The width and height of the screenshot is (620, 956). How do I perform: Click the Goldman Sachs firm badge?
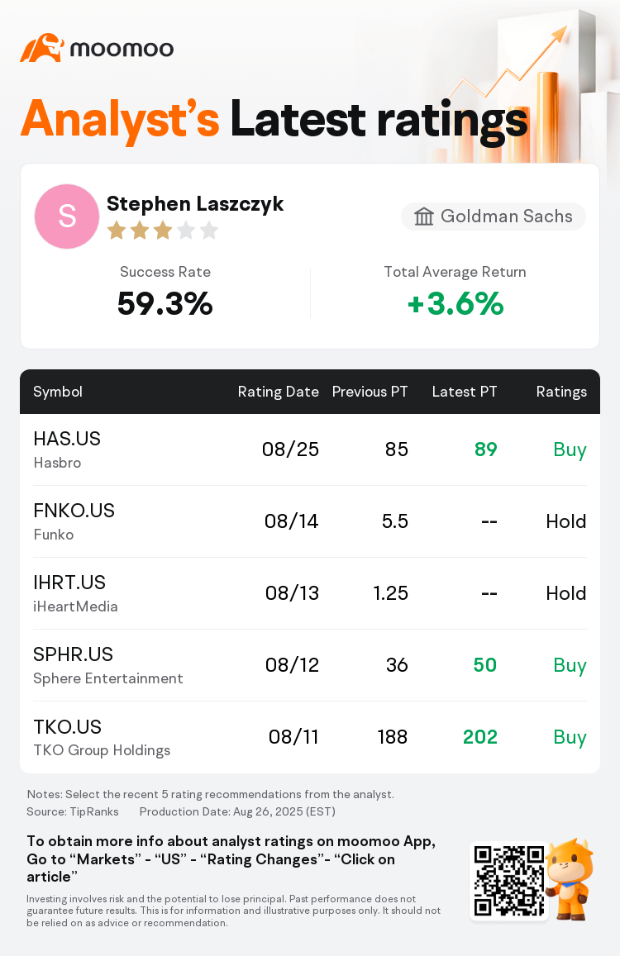(x=493, y=216)
